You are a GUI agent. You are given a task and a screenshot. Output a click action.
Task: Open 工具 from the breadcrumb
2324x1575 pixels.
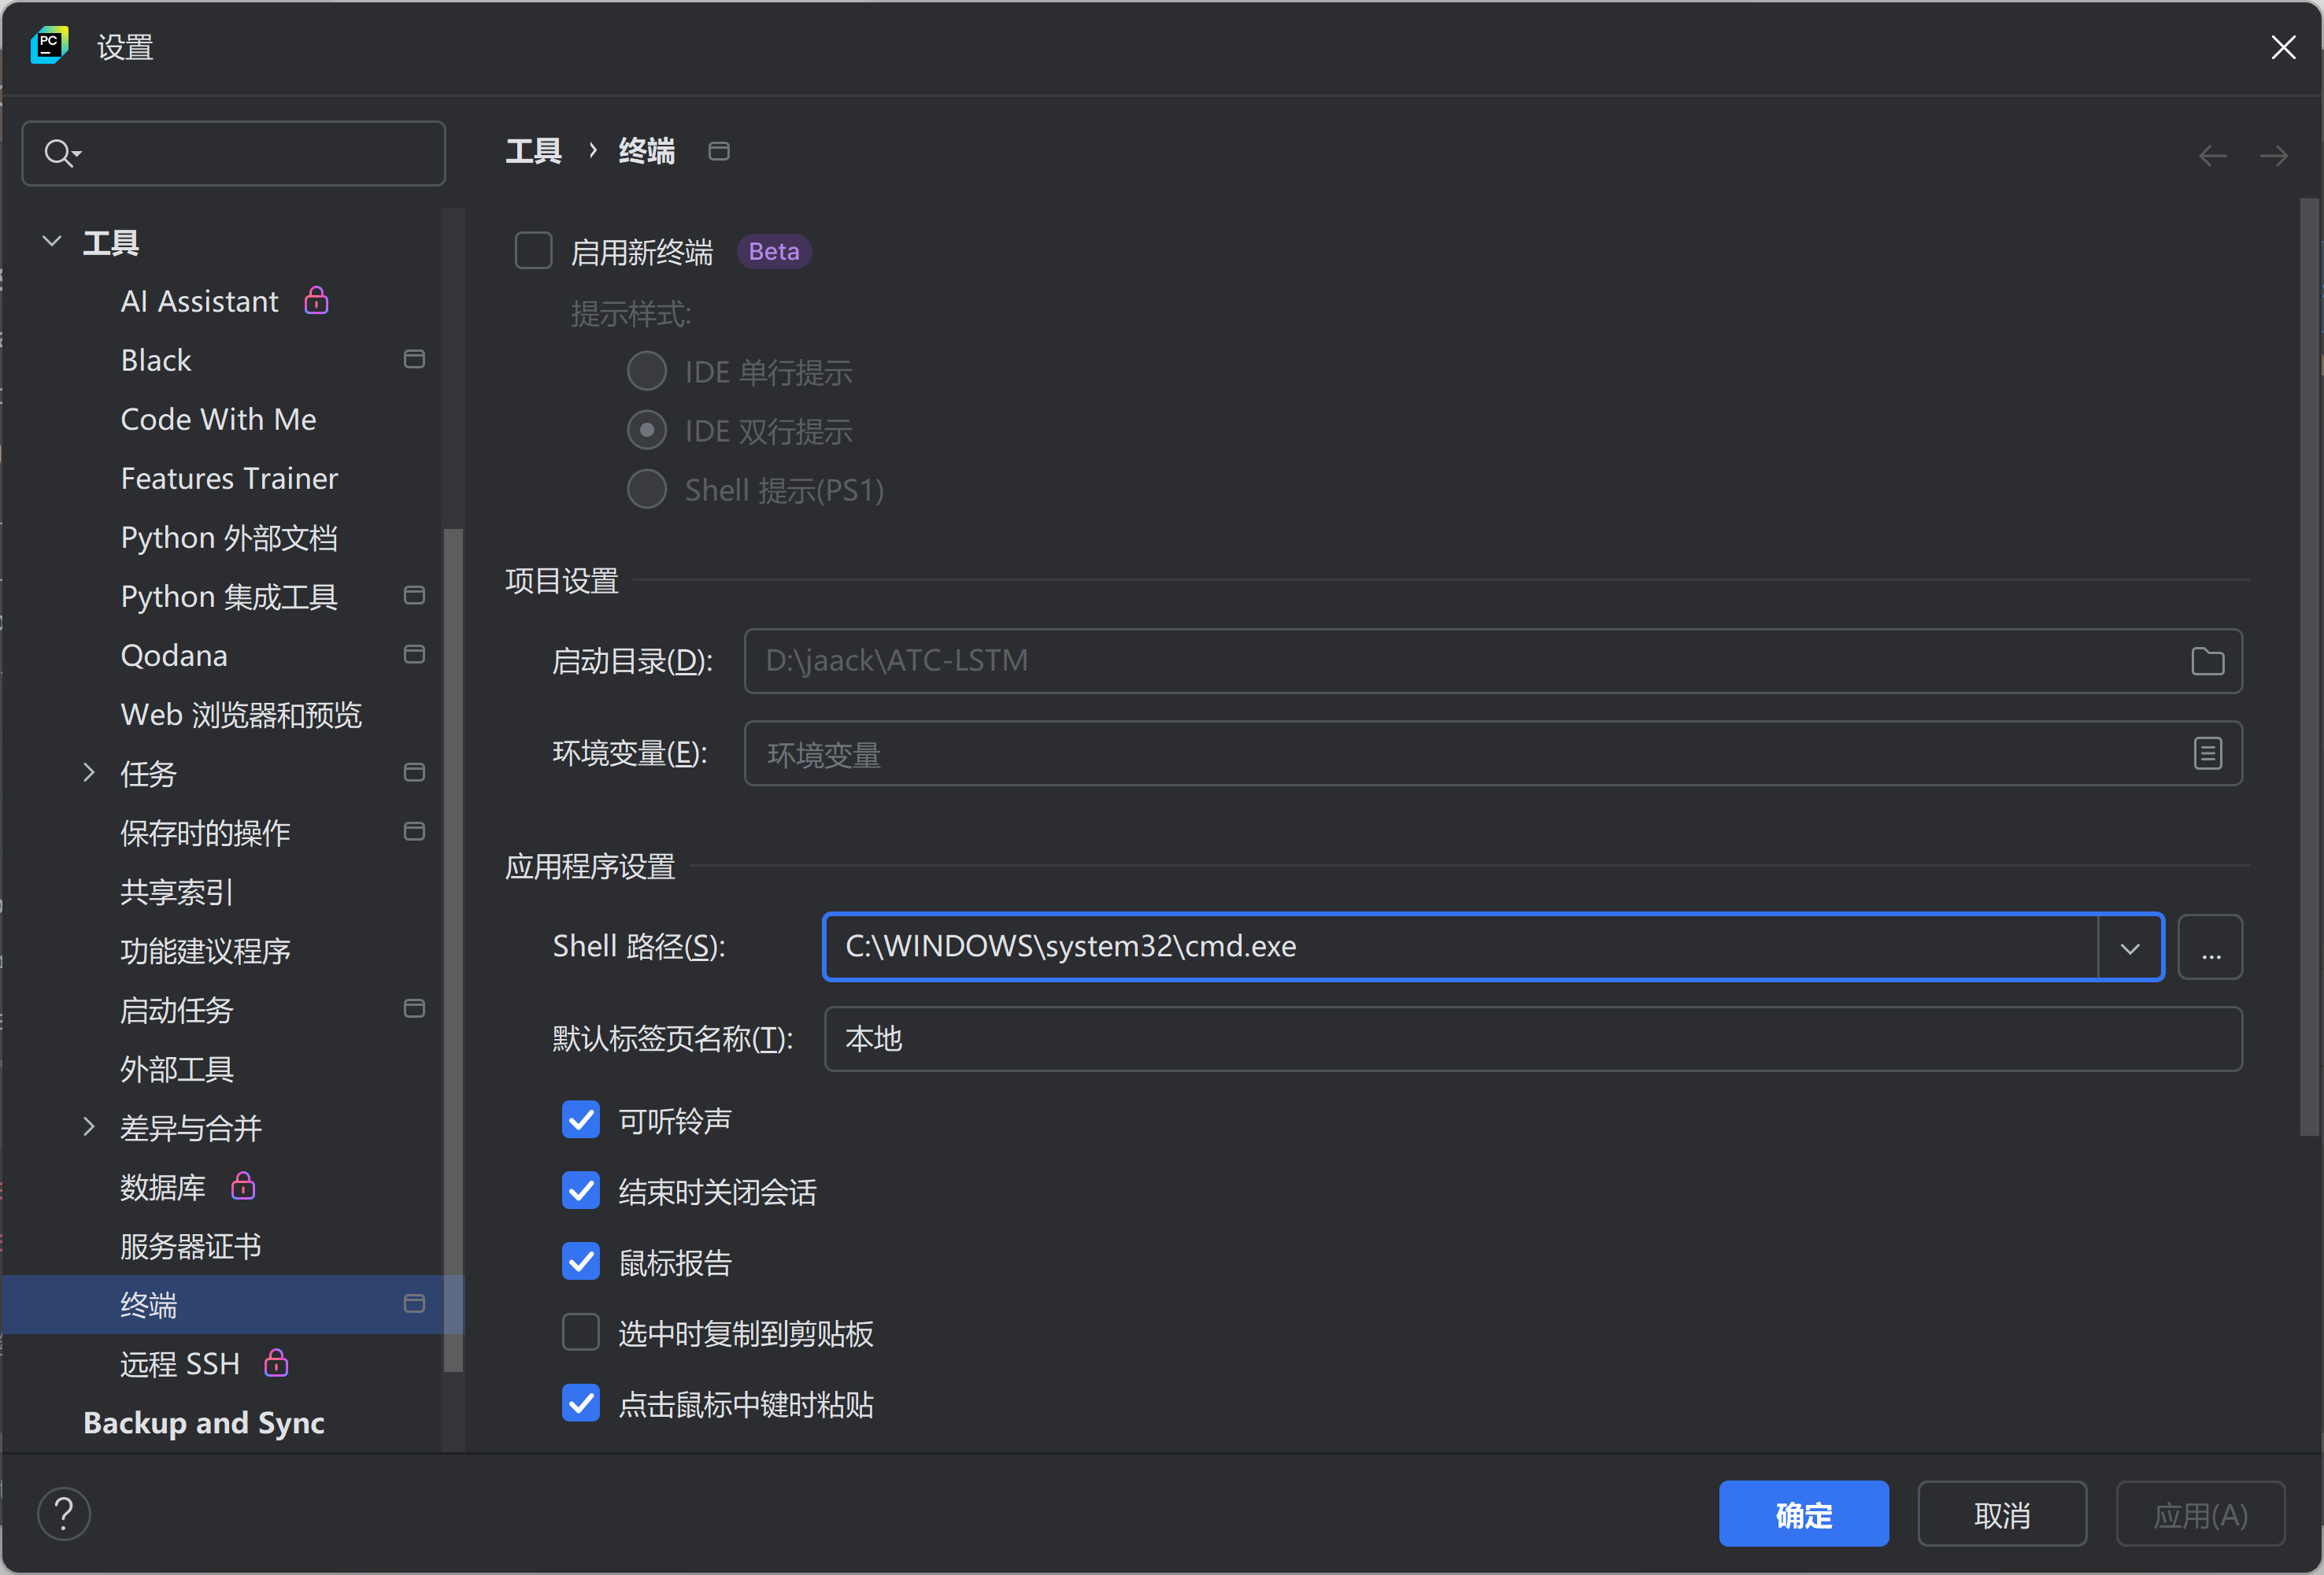click(534, 150)
